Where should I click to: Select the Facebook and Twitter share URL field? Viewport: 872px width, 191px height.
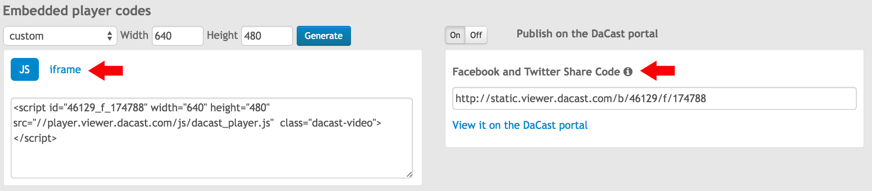coord(654,98)
